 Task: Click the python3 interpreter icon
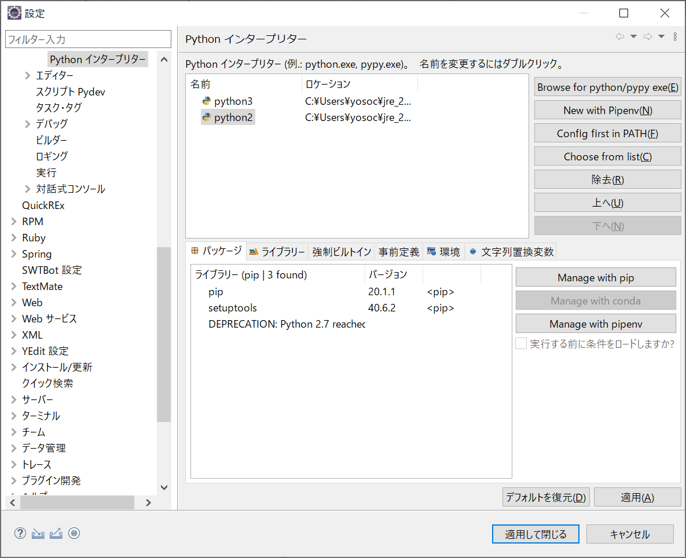[206, 101]
